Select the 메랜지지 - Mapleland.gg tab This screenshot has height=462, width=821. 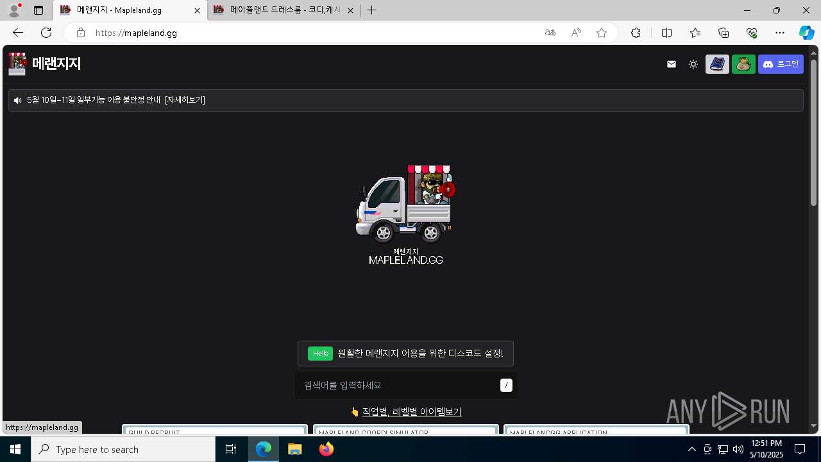[x=130, y=10]
